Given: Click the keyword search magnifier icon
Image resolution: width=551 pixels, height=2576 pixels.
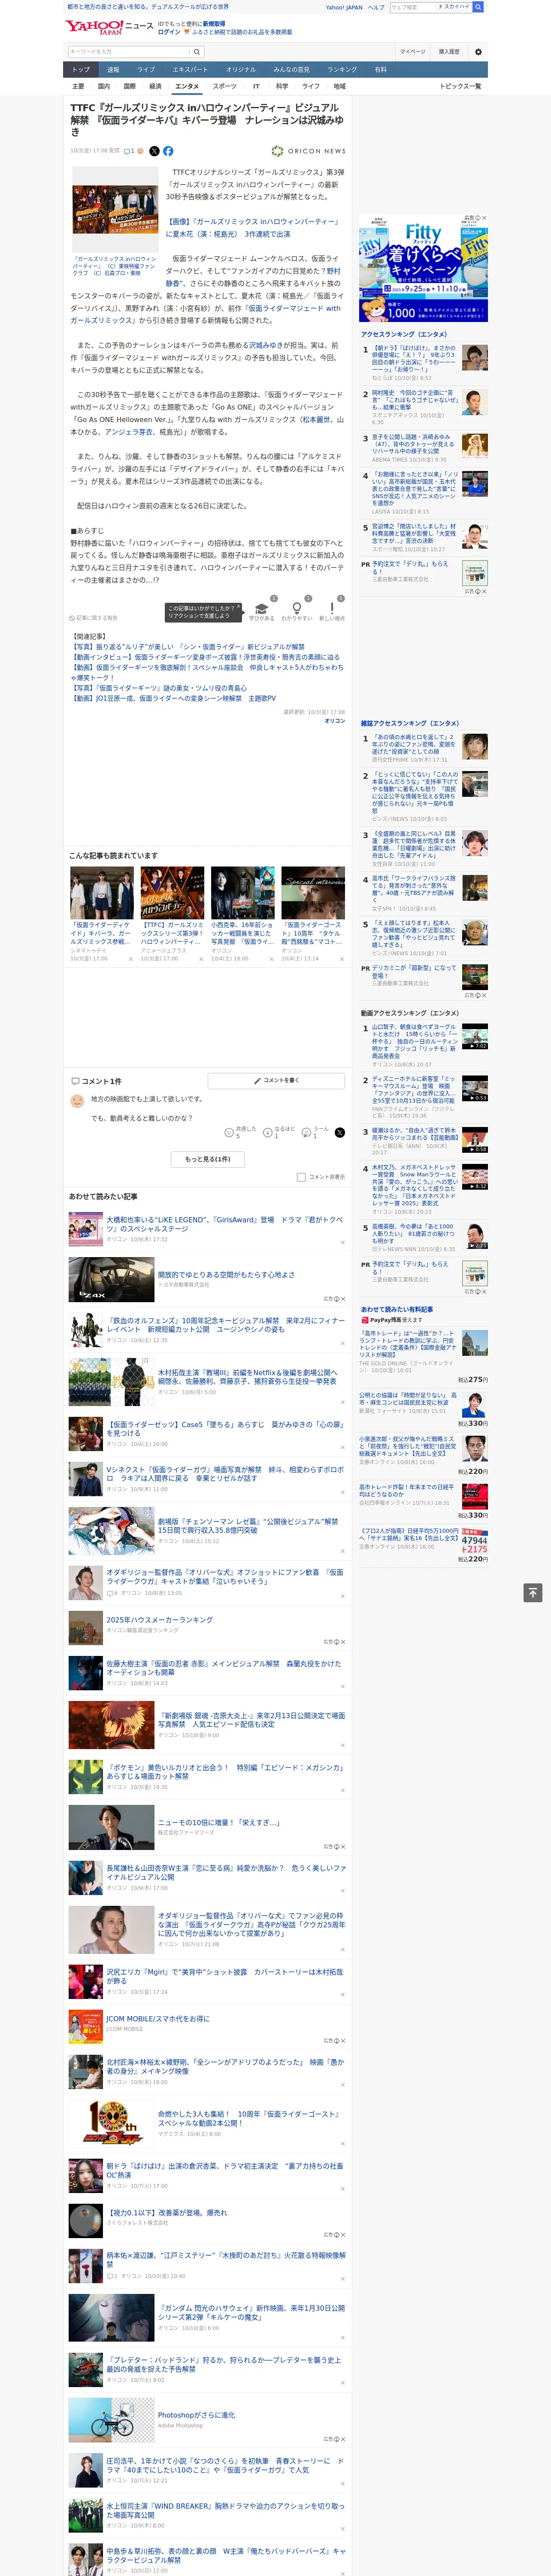Looking at the screenshot, I should (x=197, y=51).
